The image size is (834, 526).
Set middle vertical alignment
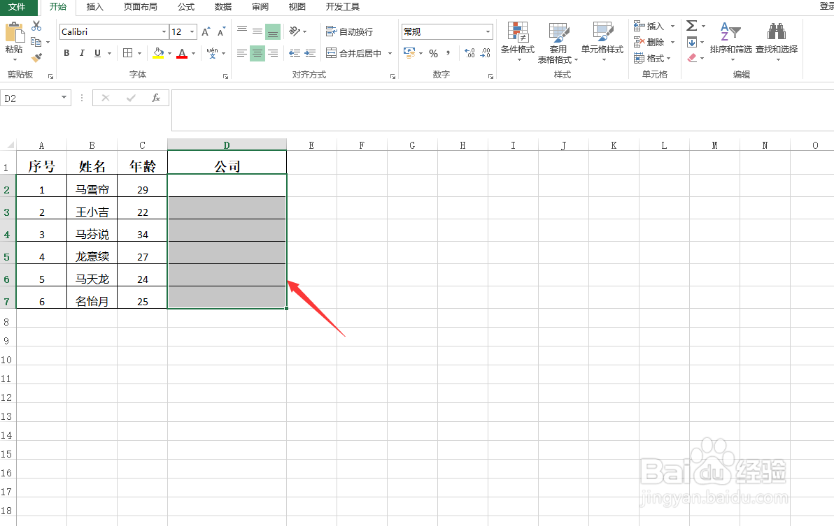click(x=257, y=32)
